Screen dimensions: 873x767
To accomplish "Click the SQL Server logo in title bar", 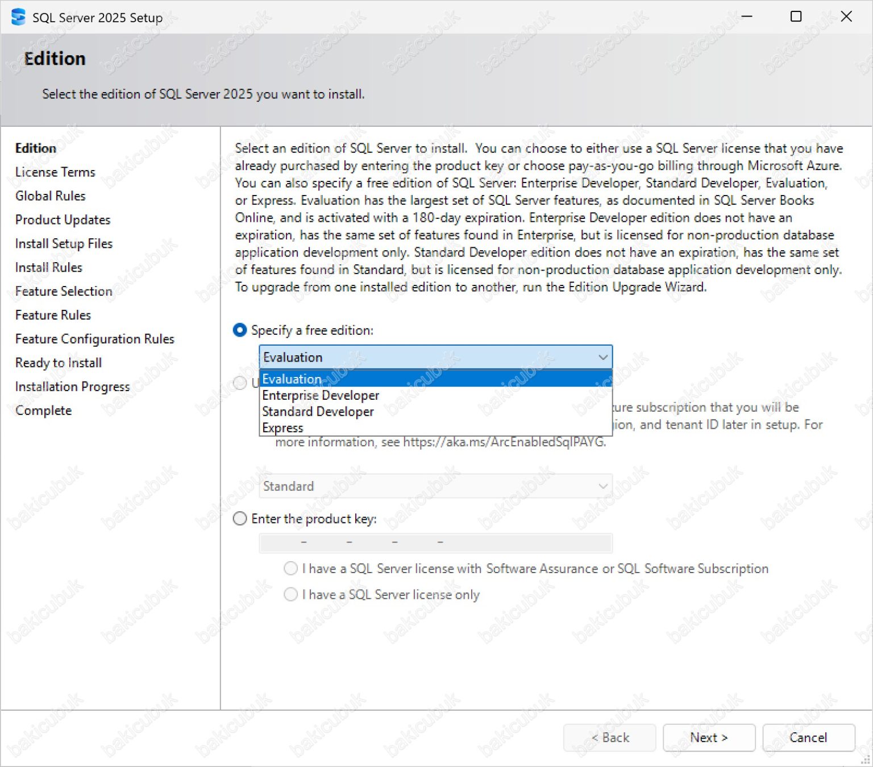I will click(18, 17).
